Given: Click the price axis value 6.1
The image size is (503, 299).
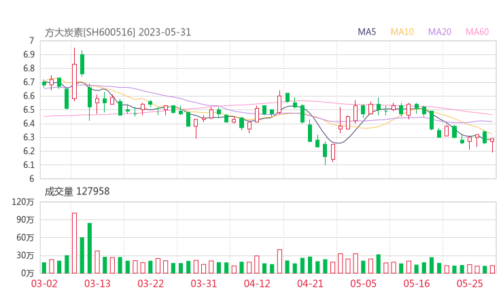Looking at the screenshot, I should pyautogui.click(x=29, y=165).
